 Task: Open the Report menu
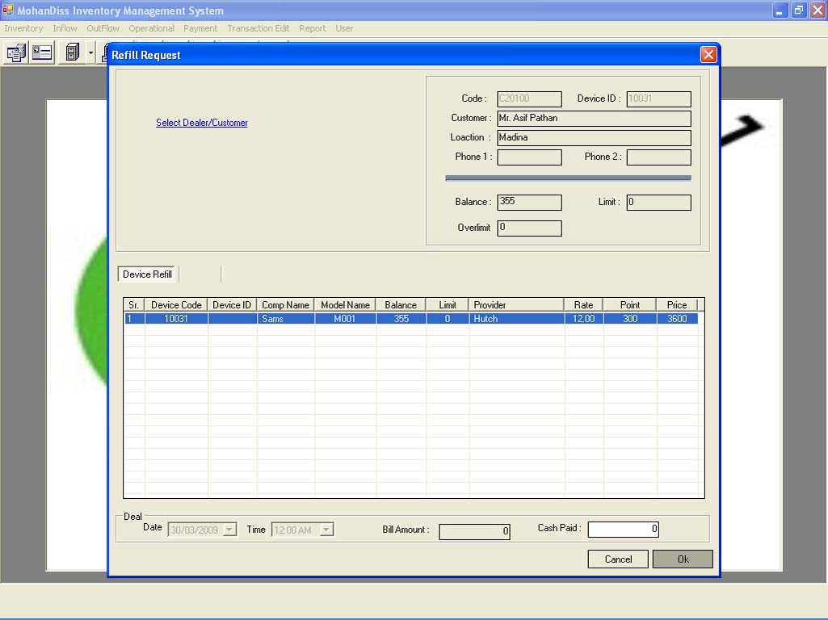(x=313, y=28)
